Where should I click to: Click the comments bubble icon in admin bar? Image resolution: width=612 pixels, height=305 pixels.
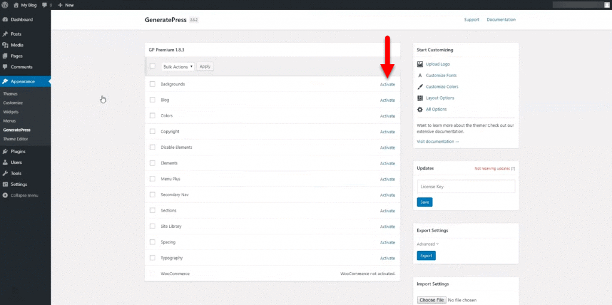coord(45,5)
